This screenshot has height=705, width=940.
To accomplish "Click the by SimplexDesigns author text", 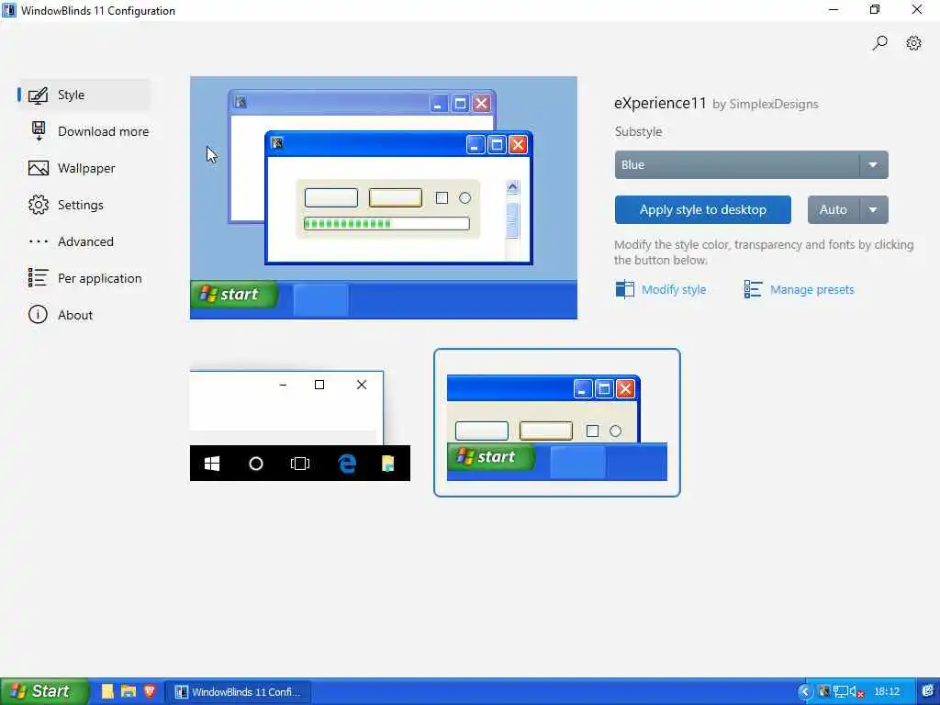I will [765, 105].
